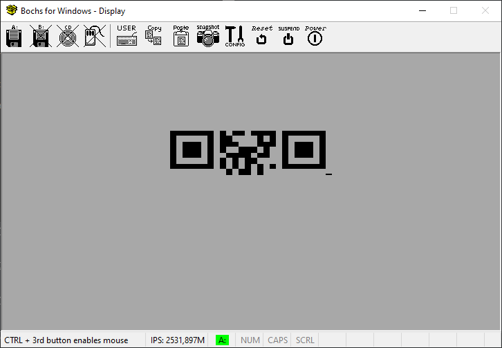The image size is (502, 348).
Task: Click the IPS: 2531,897M status text
Action: point(178,340)
